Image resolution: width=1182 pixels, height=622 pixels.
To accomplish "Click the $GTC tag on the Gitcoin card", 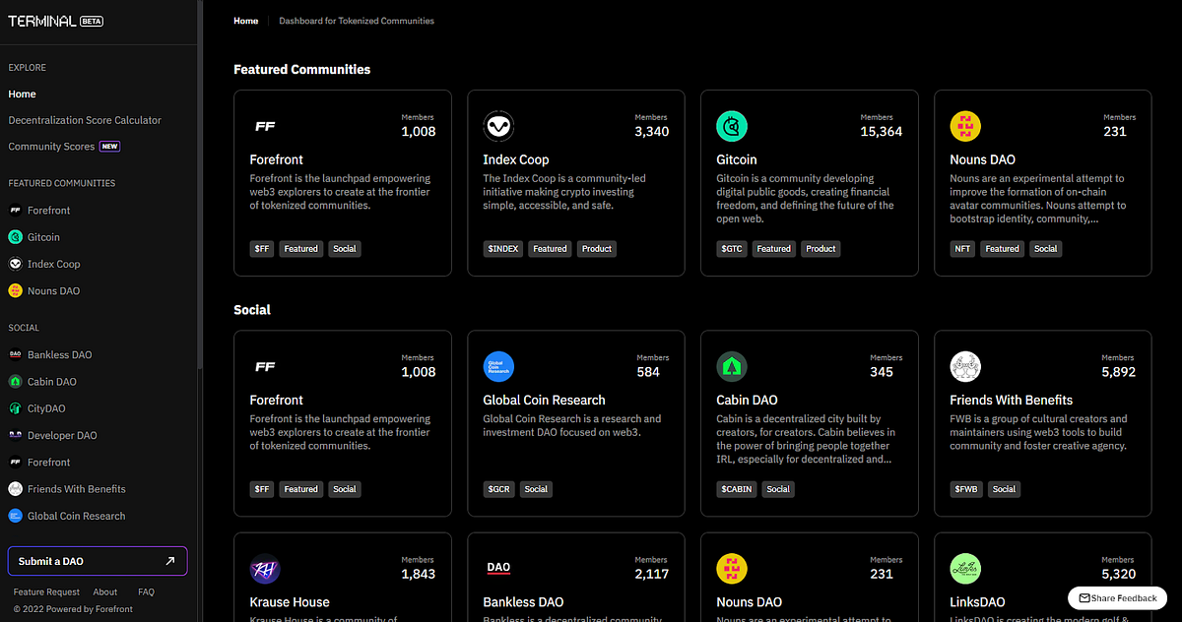I will point(731,248).
